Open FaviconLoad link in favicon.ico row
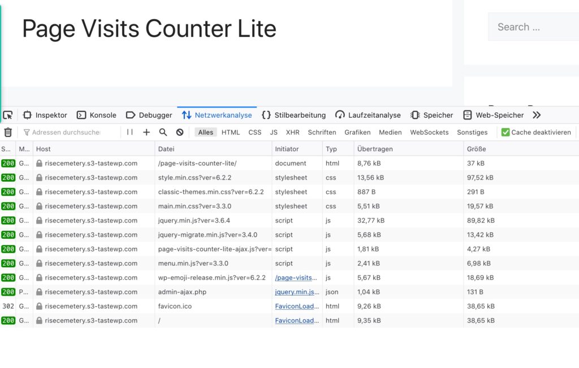The image size is (579, 368). pos(297,306)
